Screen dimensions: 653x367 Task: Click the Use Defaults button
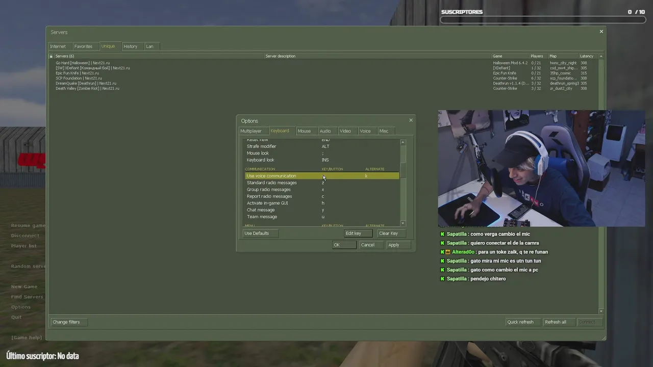pyautogui.click(x=260, y=233)
